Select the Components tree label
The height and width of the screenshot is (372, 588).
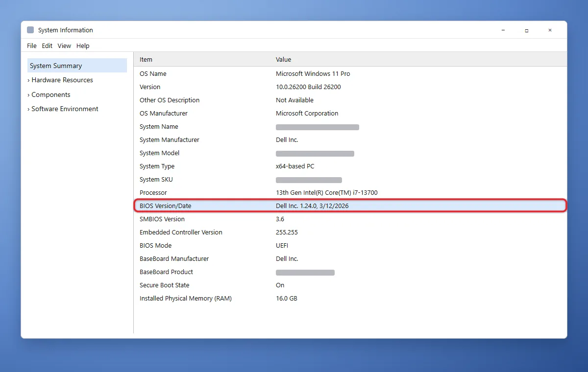tap(51, 94)
